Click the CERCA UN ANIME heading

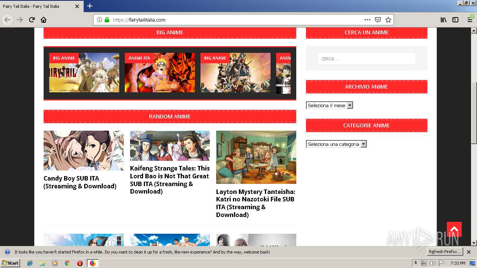tap(367, 32)
